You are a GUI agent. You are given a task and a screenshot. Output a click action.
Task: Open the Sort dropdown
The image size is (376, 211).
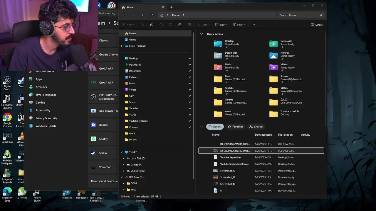pos(204,25)
